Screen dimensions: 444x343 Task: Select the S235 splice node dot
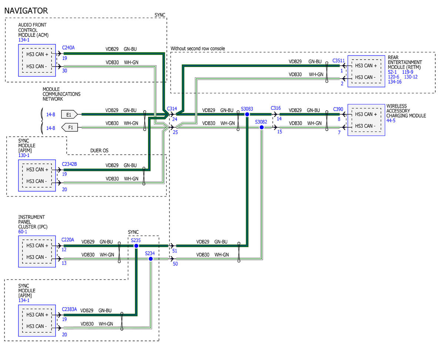pos(136,246)
